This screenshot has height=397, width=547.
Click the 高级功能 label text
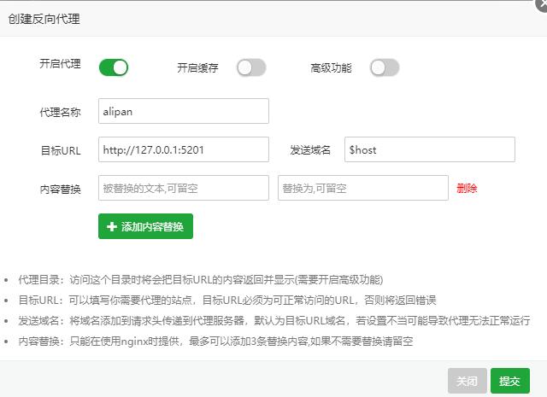click(331, 68)
